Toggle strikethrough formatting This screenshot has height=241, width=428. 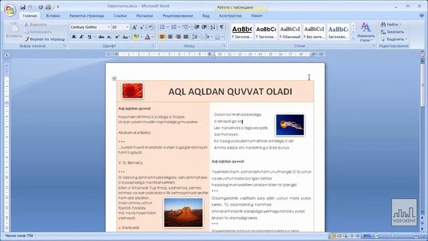pyautogui.click(x=101, y=37)
